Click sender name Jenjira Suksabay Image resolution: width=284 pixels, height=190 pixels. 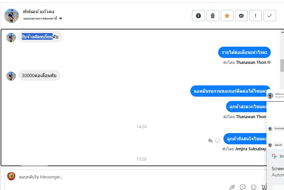pyautogui.click(x=251, y=149)
